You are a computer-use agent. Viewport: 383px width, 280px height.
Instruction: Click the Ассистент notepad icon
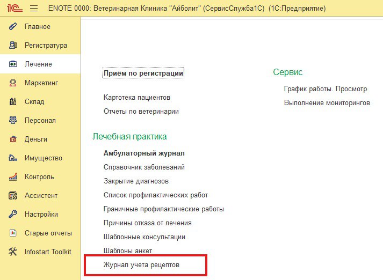[13, 195]
